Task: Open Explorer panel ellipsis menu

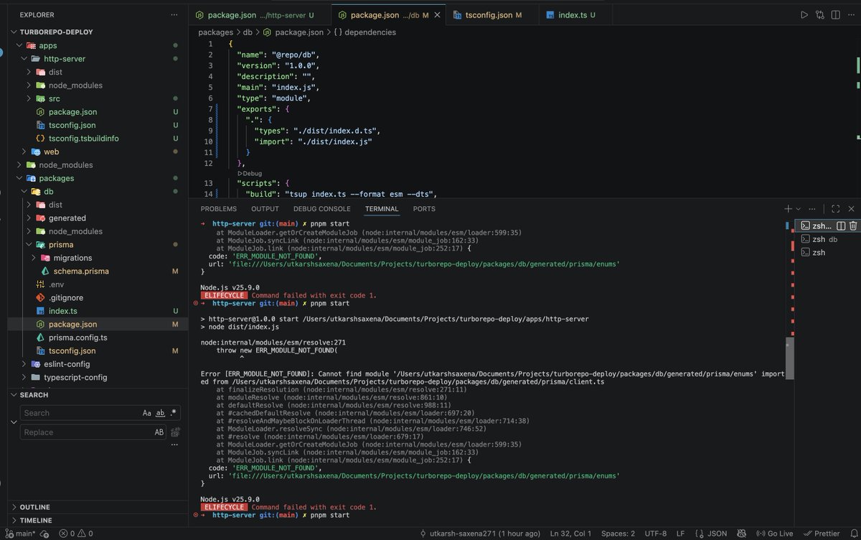Action: (x=174, y=14)
